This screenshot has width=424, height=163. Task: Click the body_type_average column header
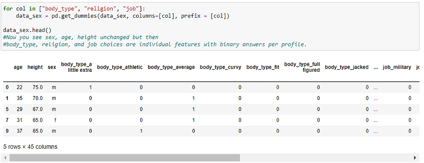click(171, 67)
